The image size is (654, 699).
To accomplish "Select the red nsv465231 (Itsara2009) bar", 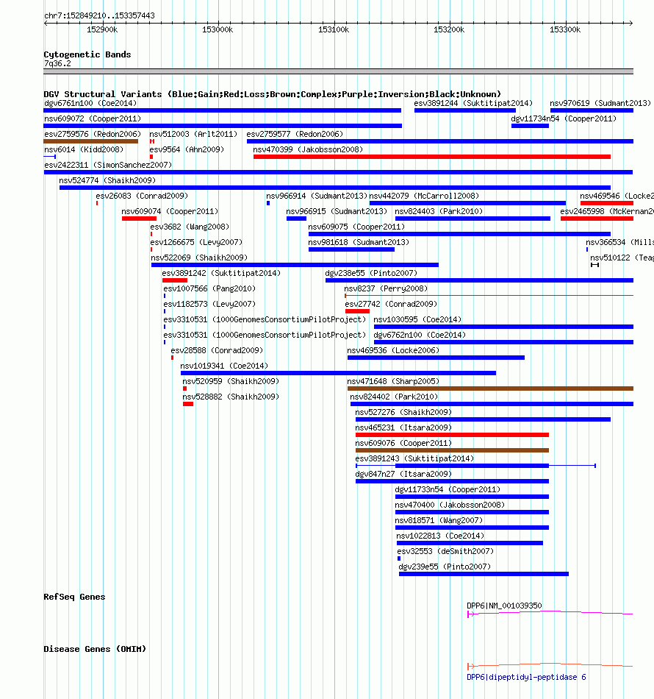I will coord(453,435).
